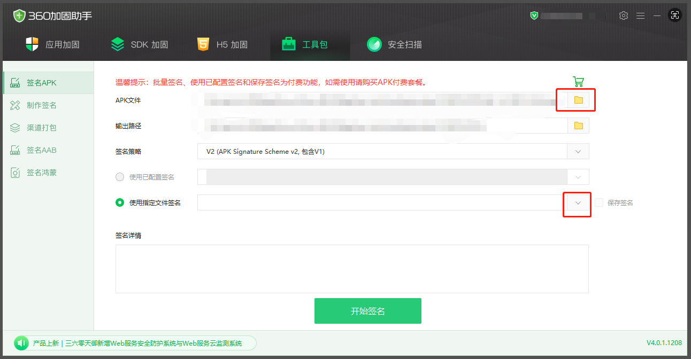Open settings gear icon in title bar

tap(624, 15)
